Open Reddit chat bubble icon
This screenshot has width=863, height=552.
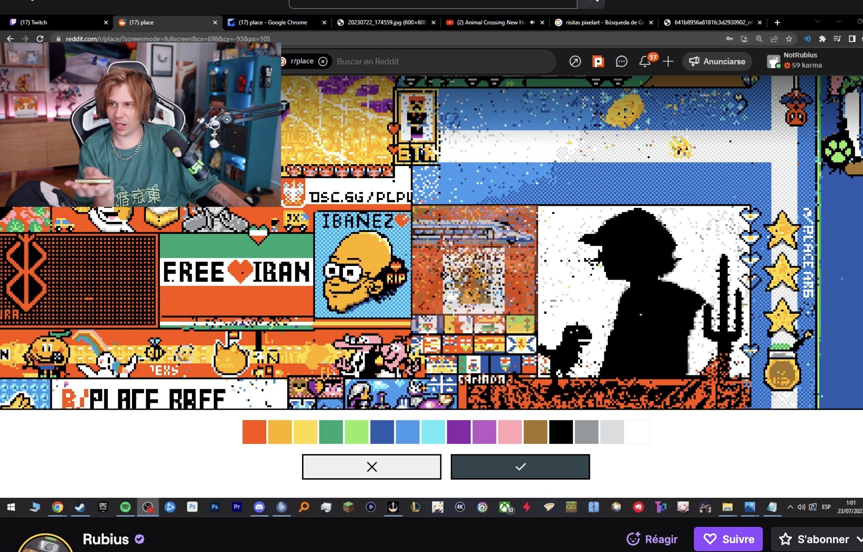pos(621,61)
